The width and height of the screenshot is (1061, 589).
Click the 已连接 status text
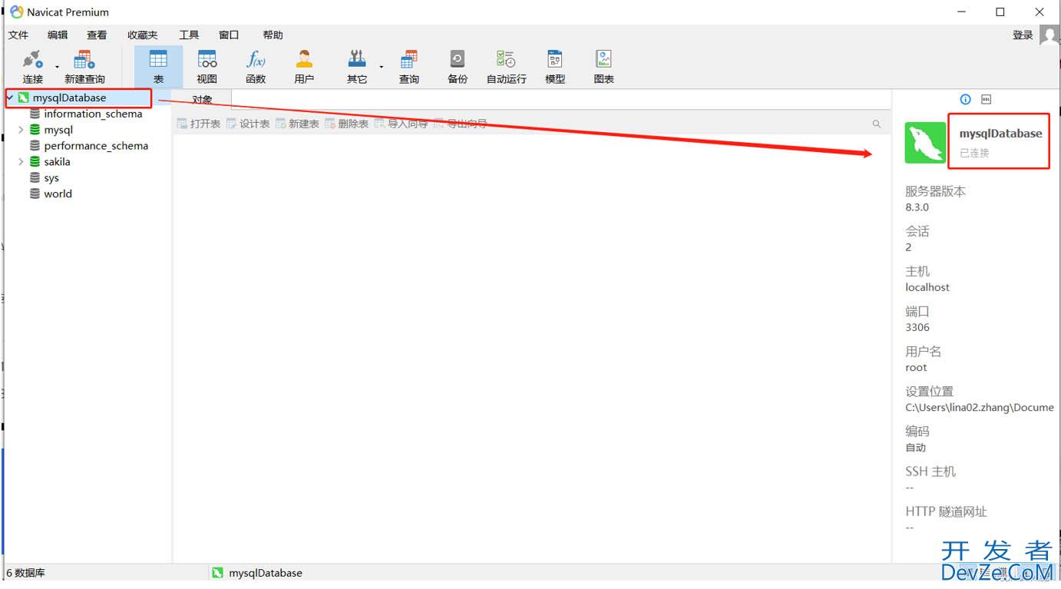click(x=974, y=153)
